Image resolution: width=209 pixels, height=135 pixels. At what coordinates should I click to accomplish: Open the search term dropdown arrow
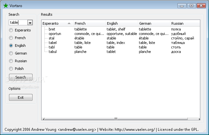[30, 23]
